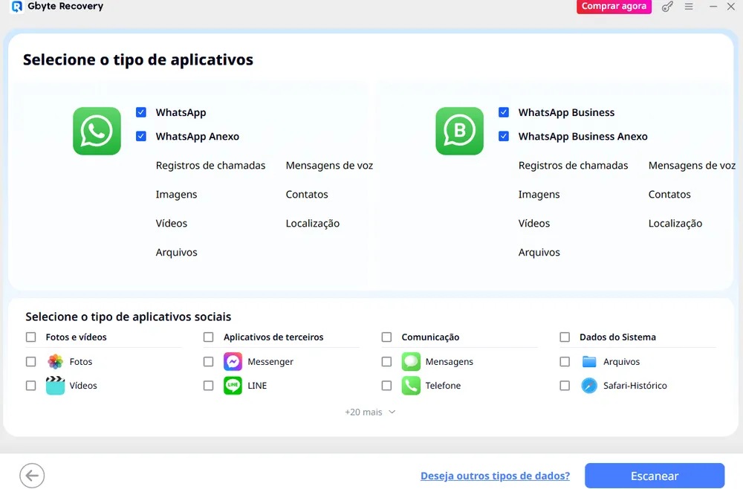The height and width of the screenshot is (489, 743).
Task: Expand the +20 mais list
Action: 369,411
